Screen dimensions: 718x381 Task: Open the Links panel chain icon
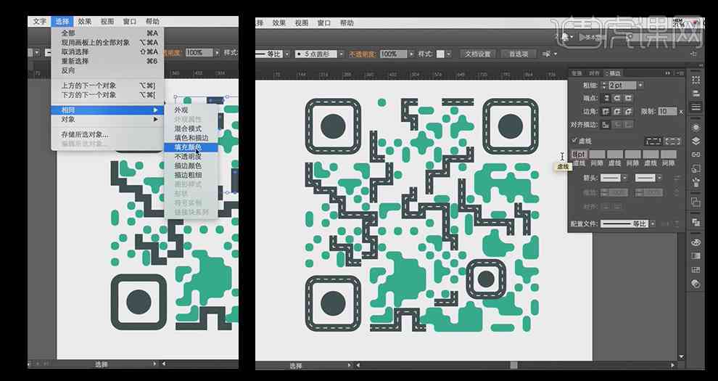point(696,155)
